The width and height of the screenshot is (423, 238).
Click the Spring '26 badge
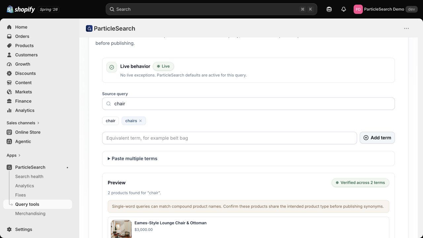click(x=49, y=9)
